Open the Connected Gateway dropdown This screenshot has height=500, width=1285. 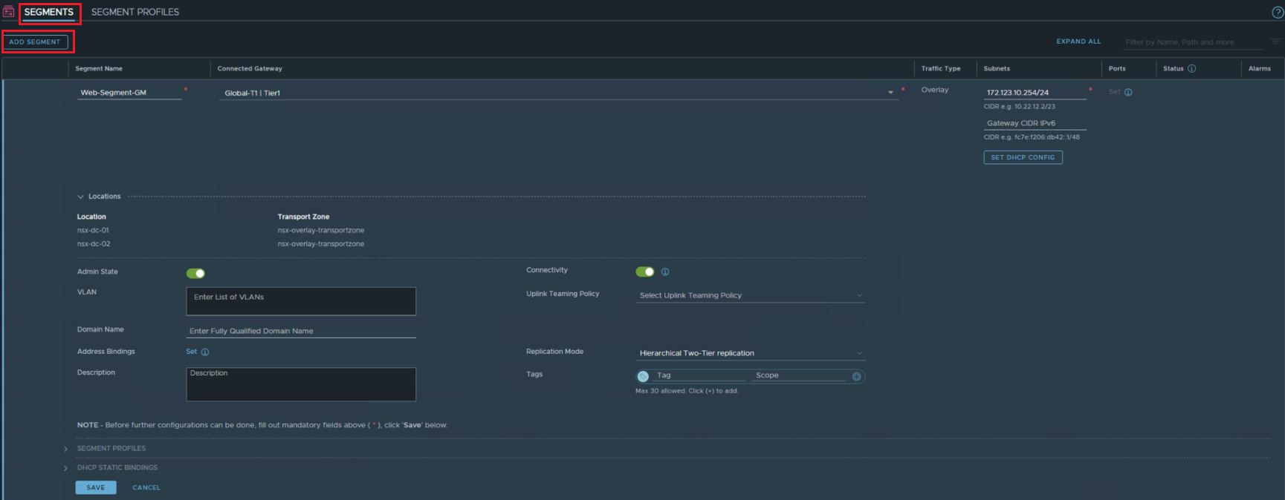pyautogui.click(x=890, y=93)
